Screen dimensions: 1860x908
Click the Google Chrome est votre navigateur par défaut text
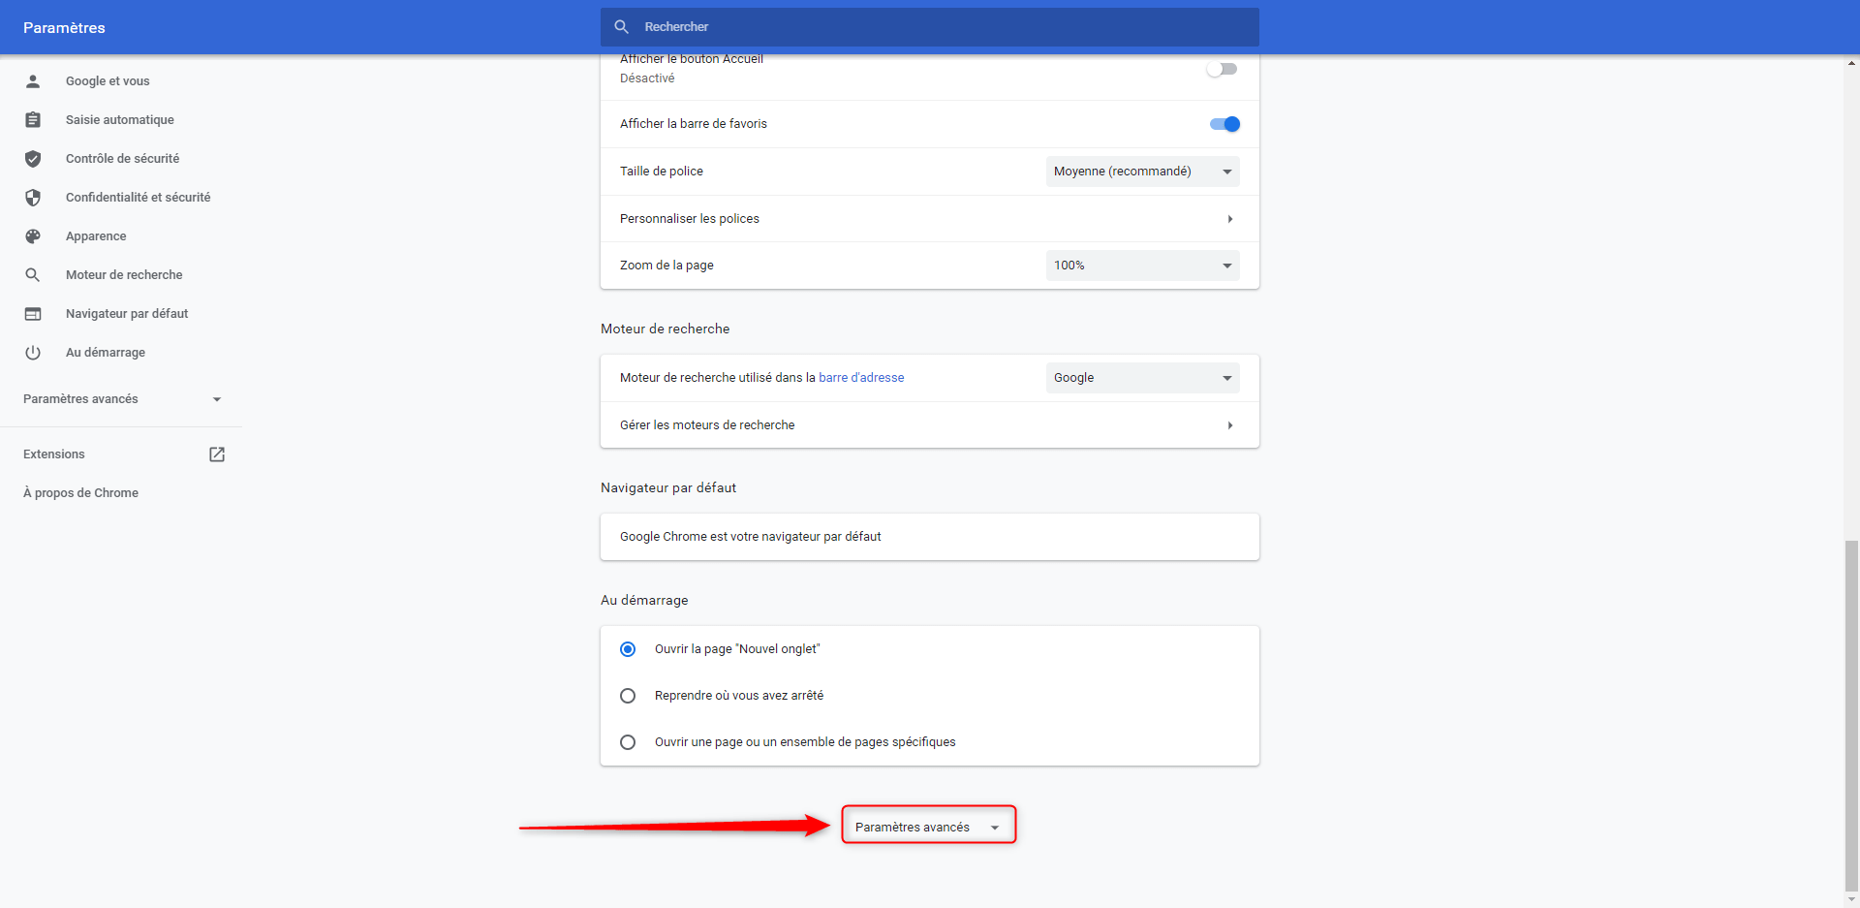click(x=750, y=537)
